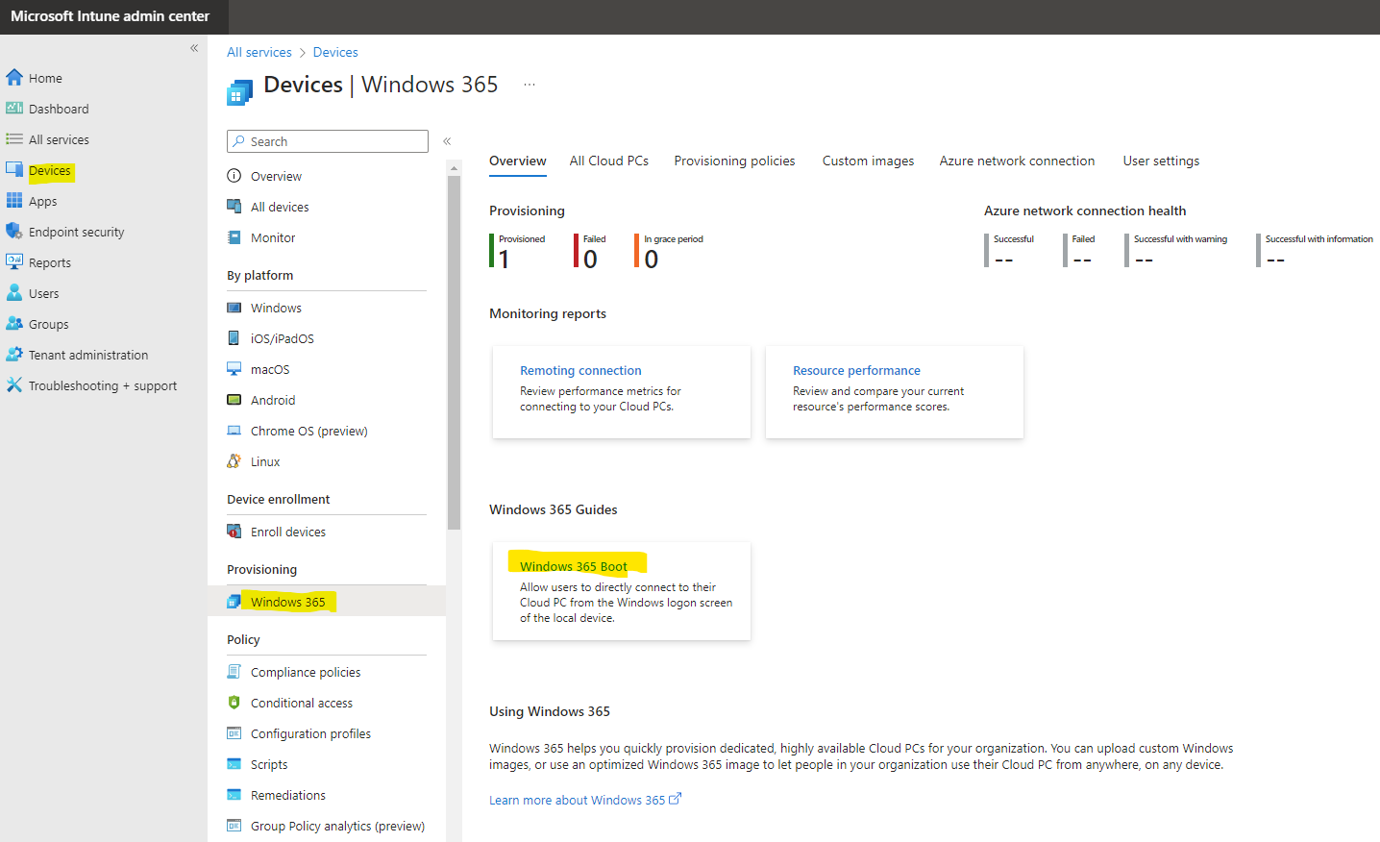Screen dimensions: 1380x842
Task: Select Endpoint security in left navigation
Action: coord(77,232)
